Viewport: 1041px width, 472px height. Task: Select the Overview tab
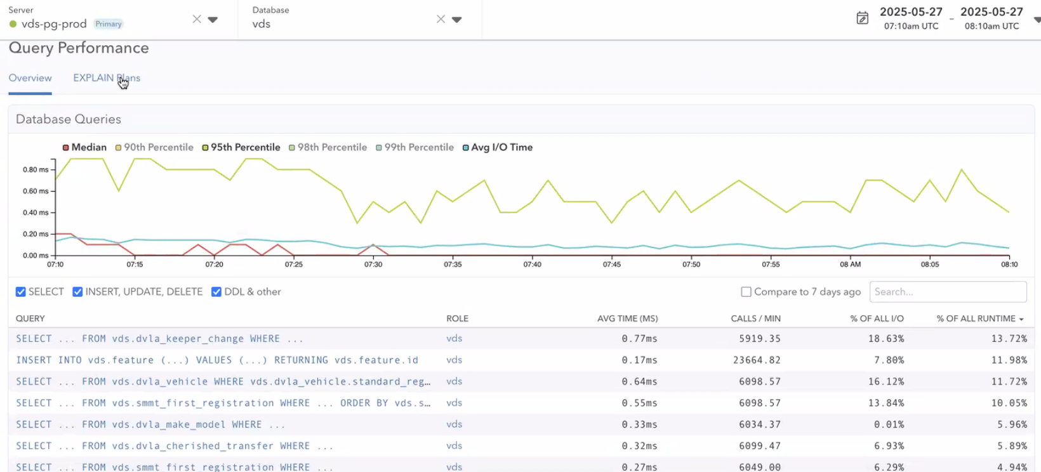pos(30,78)
